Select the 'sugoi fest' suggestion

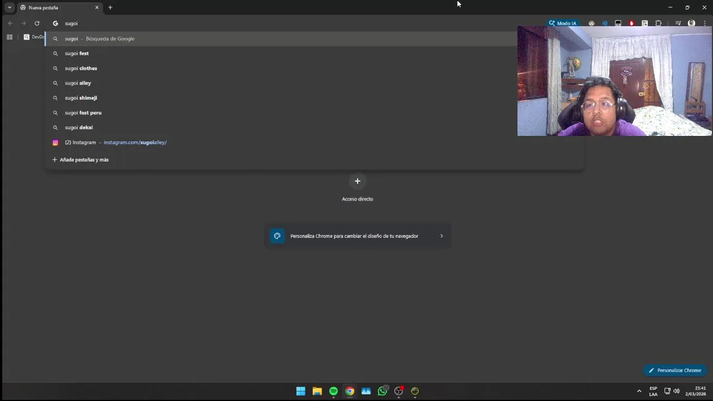(281, 53)
